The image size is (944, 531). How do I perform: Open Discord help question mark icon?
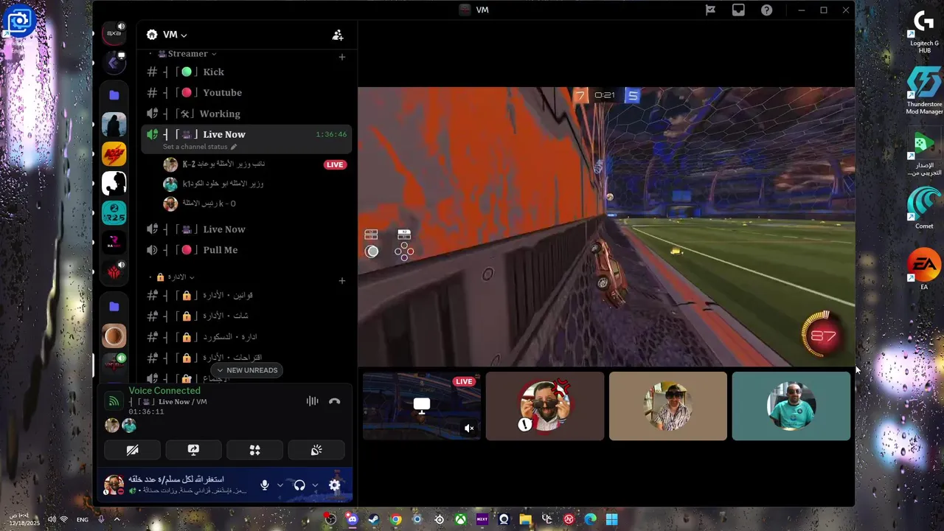tap(766, 10)
